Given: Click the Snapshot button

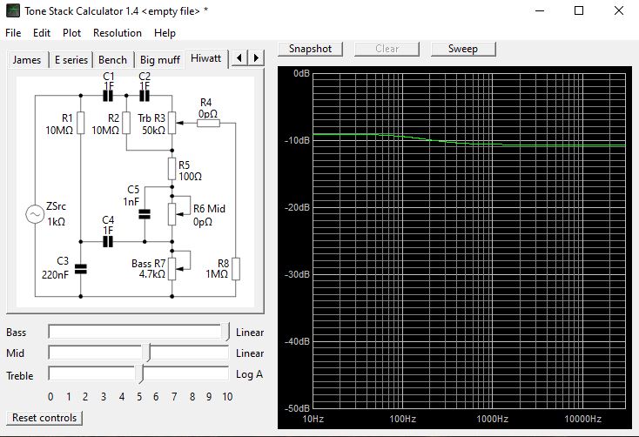Looking at the screenshot, I should [310, 49].
